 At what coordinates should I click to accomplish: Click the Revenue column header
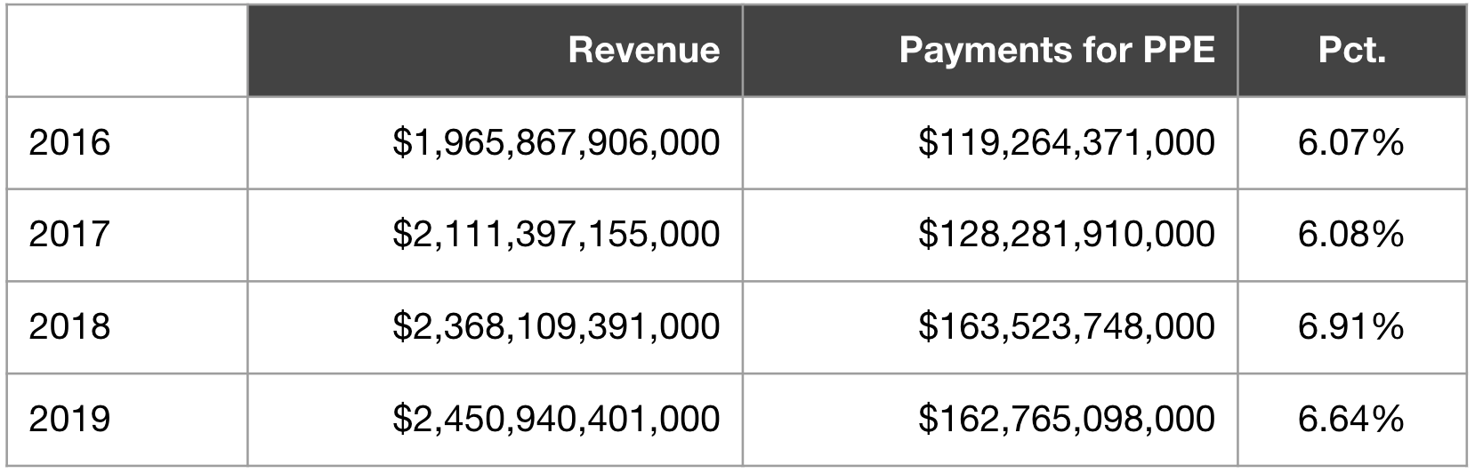point(642,50)
